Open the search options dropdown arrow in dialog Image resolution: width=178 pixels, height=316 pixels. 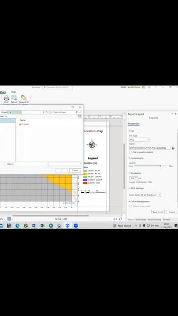[x=80, y=112]
